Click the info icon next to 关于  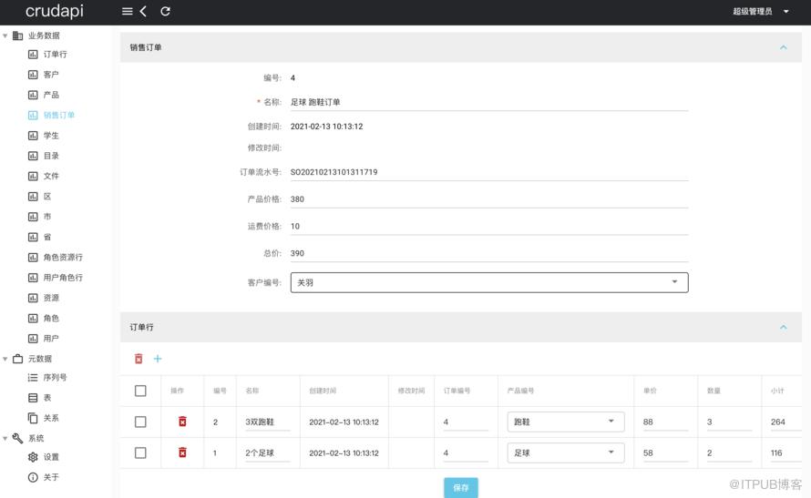click(x=33, y=477)
